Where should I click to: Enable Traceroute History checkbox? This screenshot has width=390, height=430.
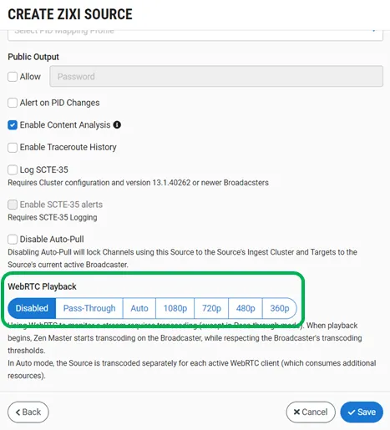pos(13,147)
